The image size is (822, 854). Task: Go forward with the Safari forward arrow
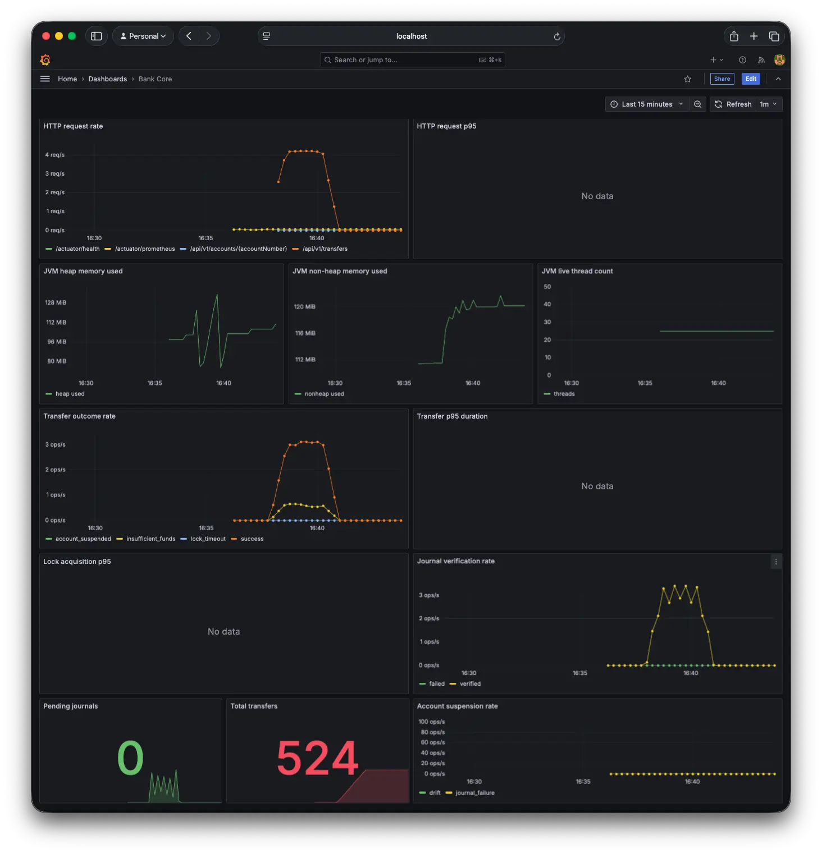[x=209, y=36]
